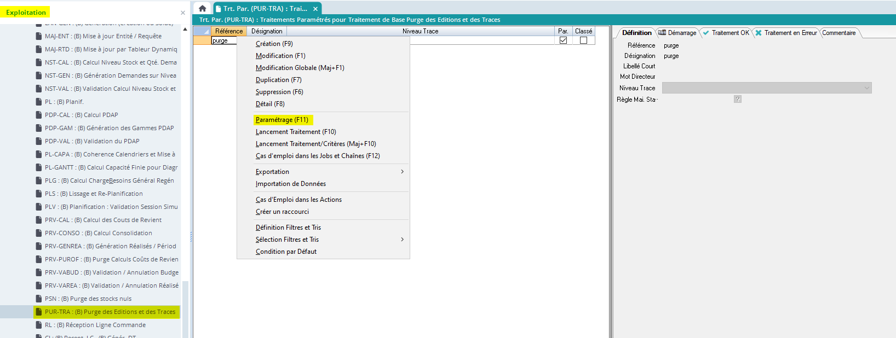This screenshot has width=896, height=338.
Task: Click the Traitement OK checkmark icon
Action: 706,33
